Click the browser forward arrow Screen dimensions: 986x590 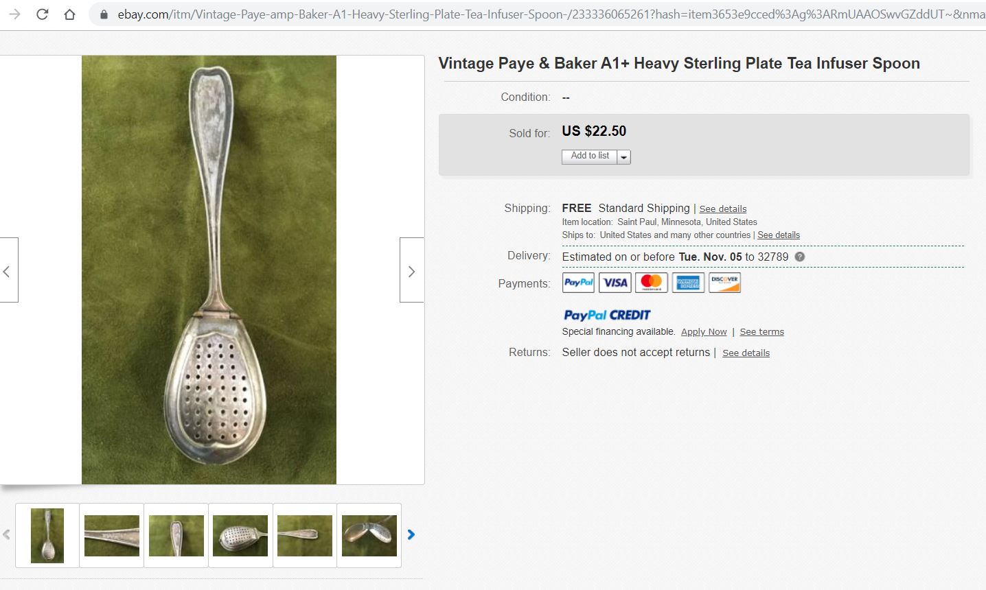click(14, 14)
